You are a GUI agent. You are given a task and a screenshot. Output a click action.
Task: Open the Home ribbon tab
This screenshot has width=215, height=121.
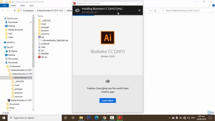click(x=13, y=5)
